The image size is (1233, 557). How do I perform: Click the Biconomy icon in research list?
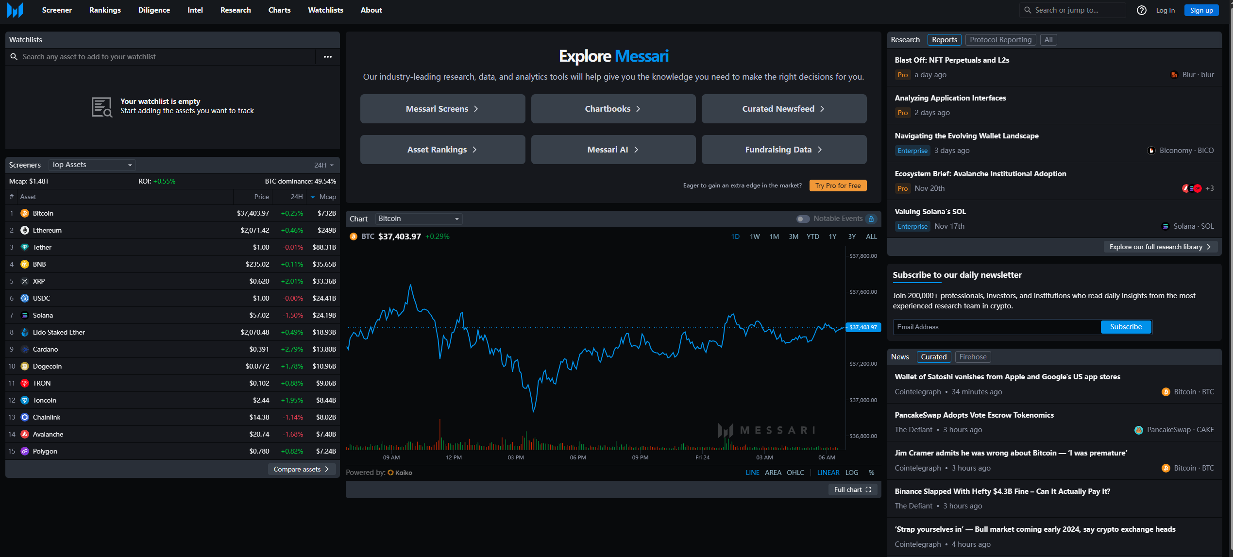(1151, 151)
